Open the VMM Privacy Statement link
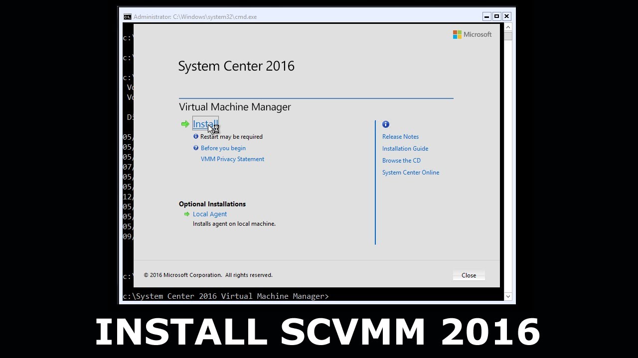The image size is (638, 358). click(232, 159)
